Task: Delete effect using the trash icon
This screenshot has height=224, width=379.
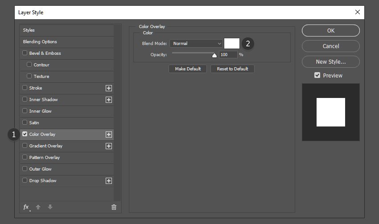Action: (114, 207)
